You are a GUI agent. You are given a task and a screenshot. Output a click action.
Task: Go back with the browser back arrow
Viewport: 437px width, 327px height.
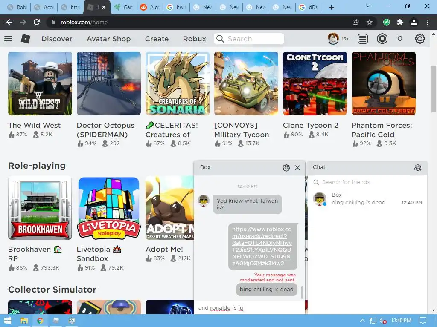9,22
